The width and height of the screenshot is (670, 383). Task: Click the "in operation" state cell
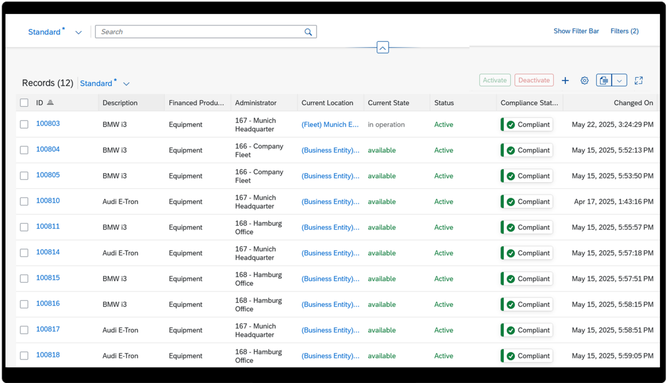(x=386, y=124)
